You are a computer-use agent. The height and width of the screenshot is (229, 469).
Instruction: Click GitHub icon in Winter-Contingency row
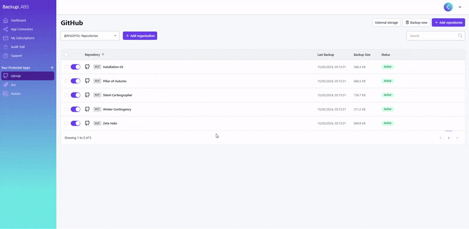point(87,109)
